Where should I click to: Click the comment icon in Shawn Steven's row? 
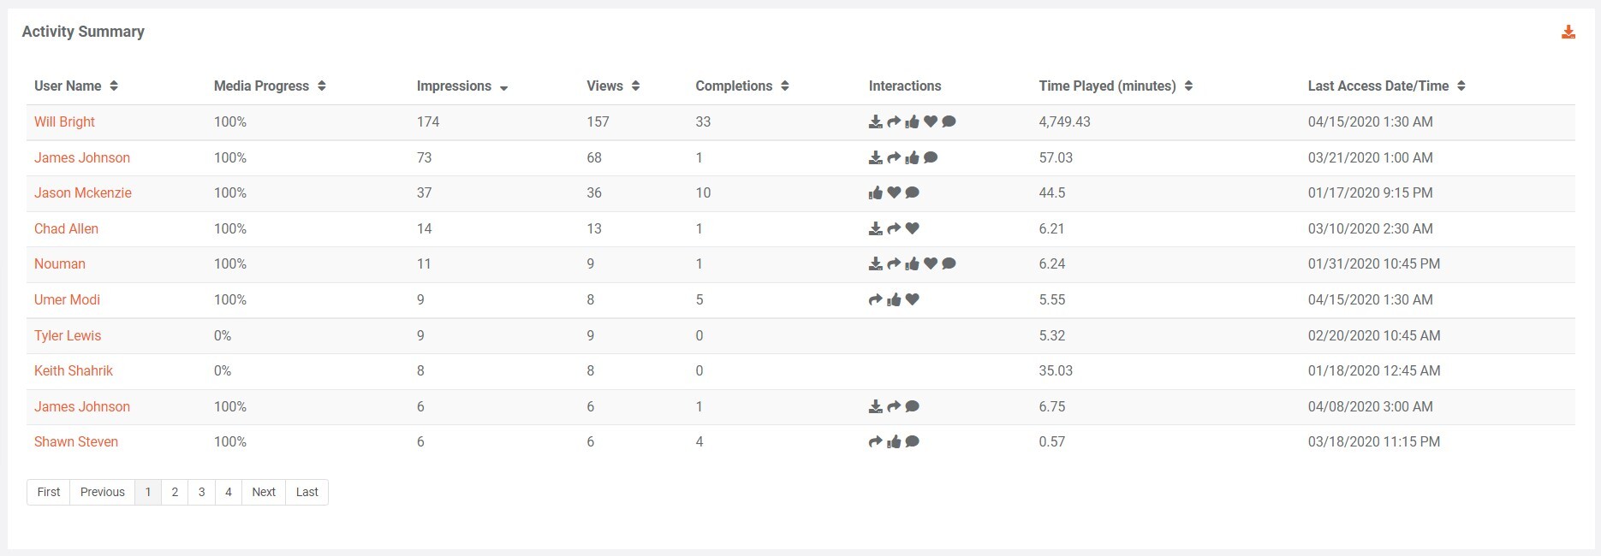click(x=913, y=442)
